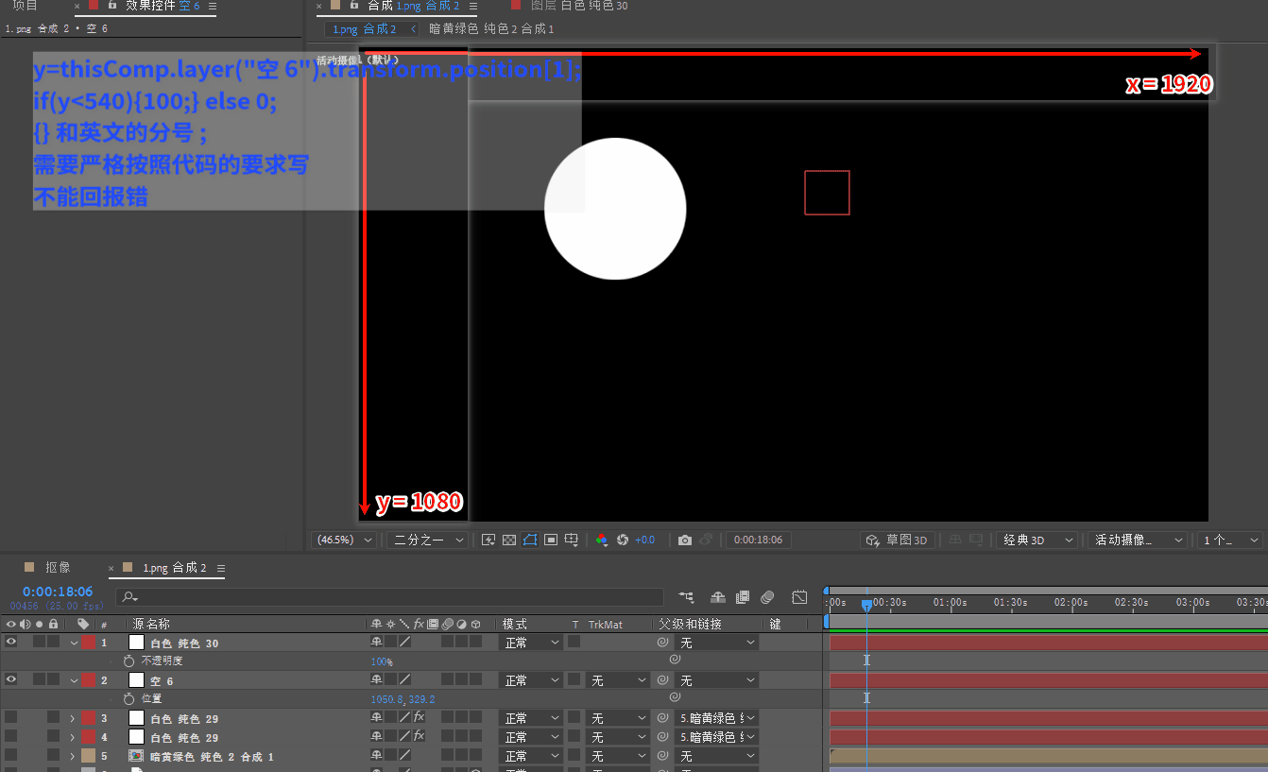
Task: Click the graph editor icon in timeline
Action: tap(799, 597)
